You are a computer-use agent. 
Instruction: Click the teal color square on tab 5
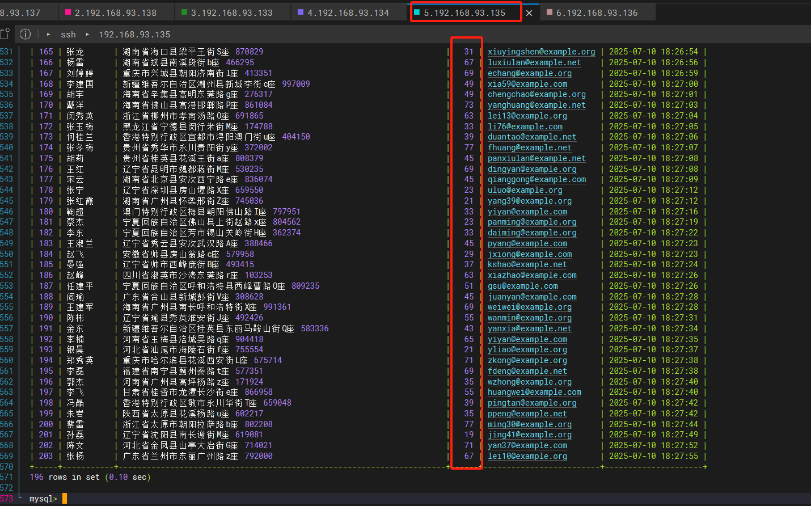click(x=417, y=12)
